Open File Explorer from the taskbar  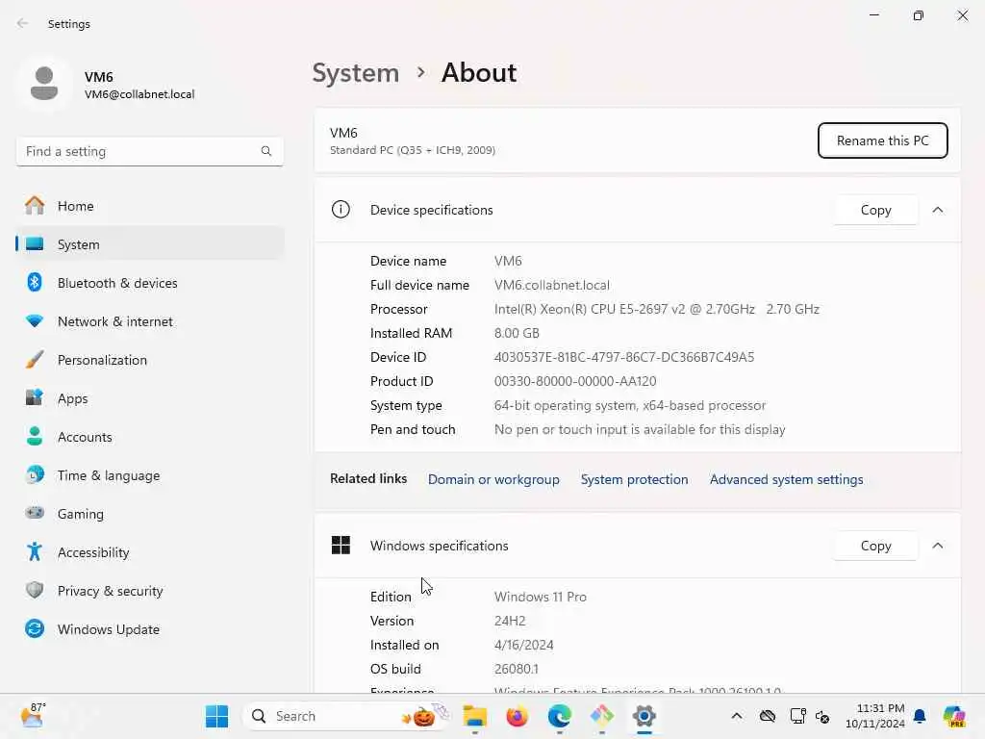[475, 716]
